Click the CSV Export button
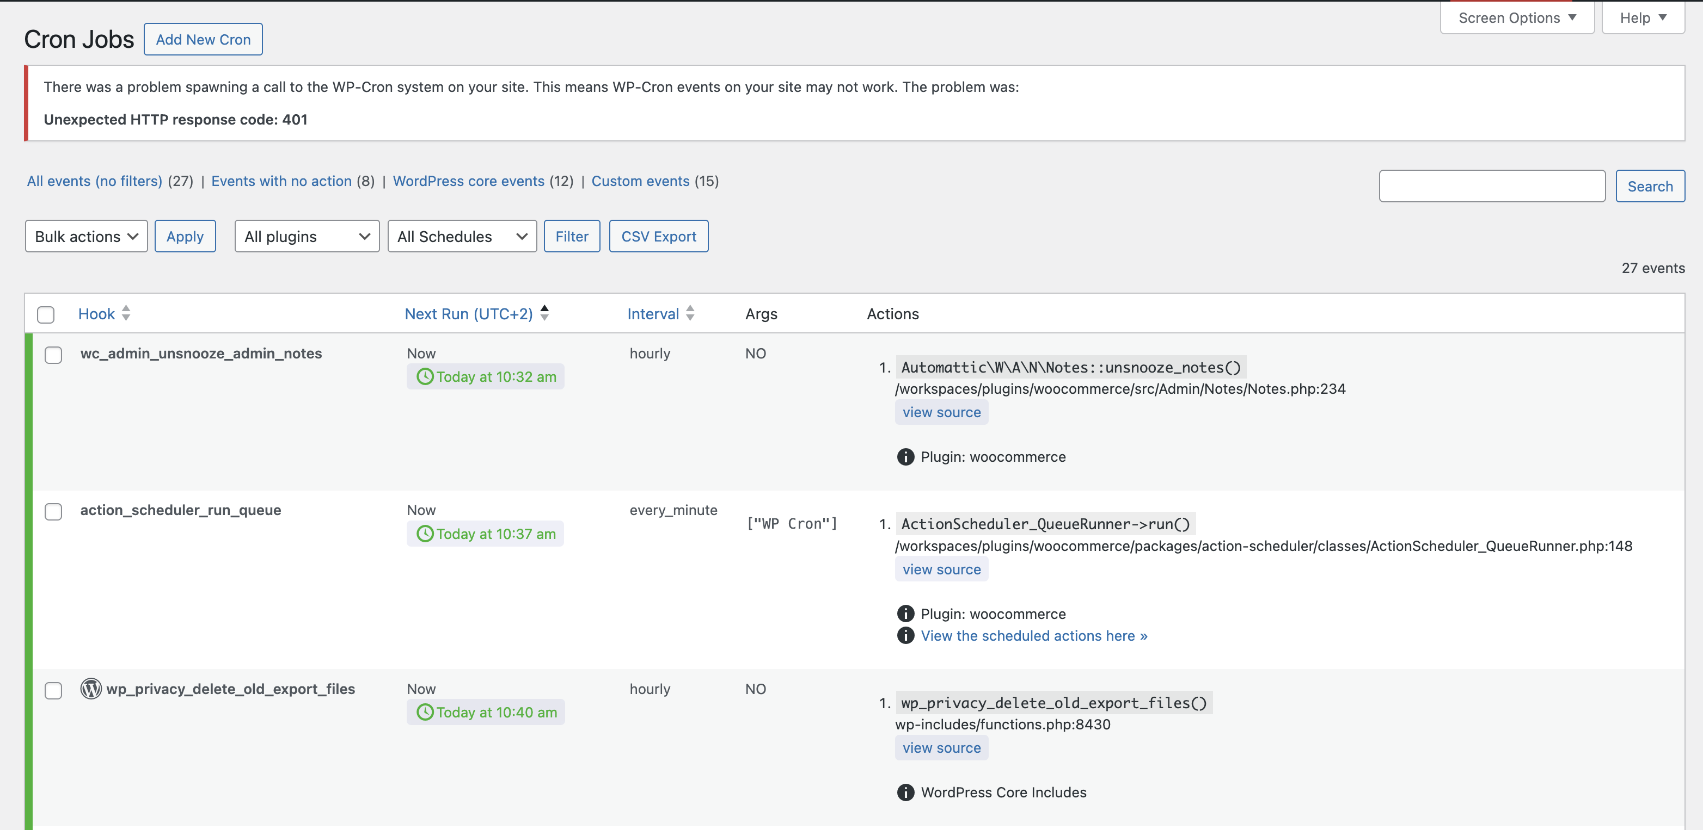Viewport: 1703px width, 830px height. coord(658,237)
